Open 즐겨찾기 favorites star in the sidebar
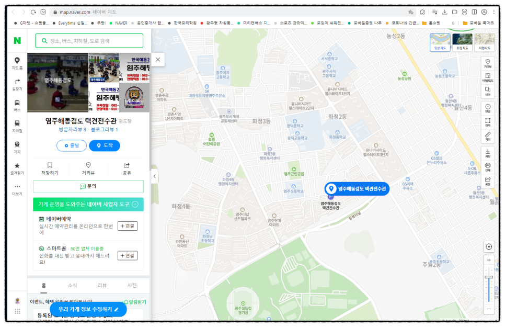 (x=17, y=168)
